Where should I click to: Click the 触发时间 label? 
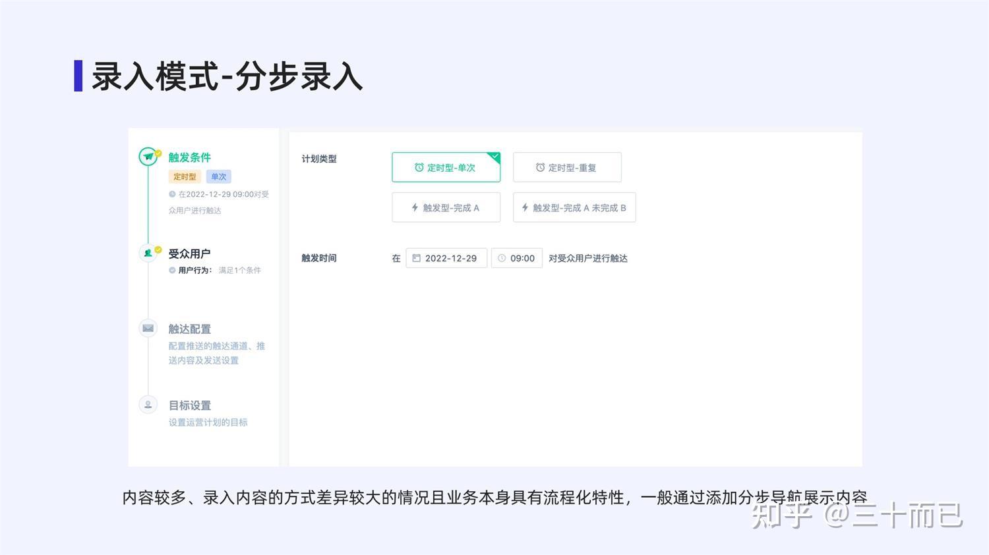click(319, 258)
